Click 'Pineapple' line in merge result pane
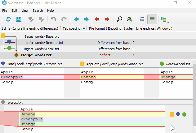 click(93, 119)
